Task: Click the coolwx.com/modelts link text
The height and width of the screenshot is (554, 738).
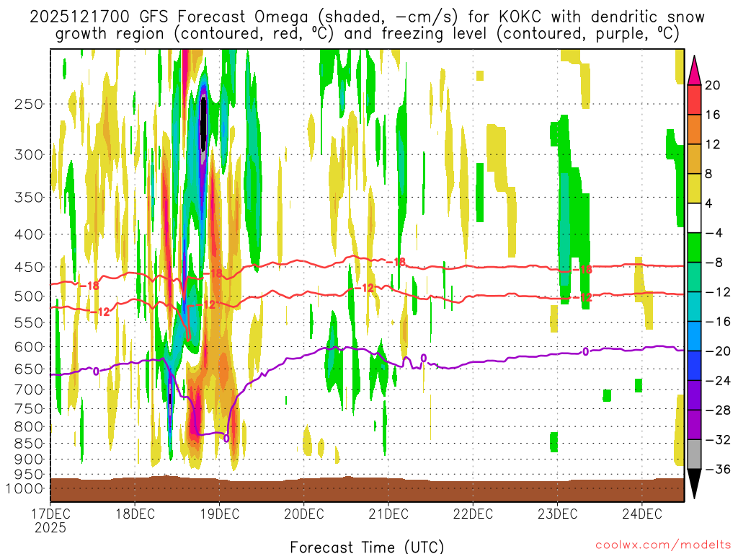Action: pos(663,545)
